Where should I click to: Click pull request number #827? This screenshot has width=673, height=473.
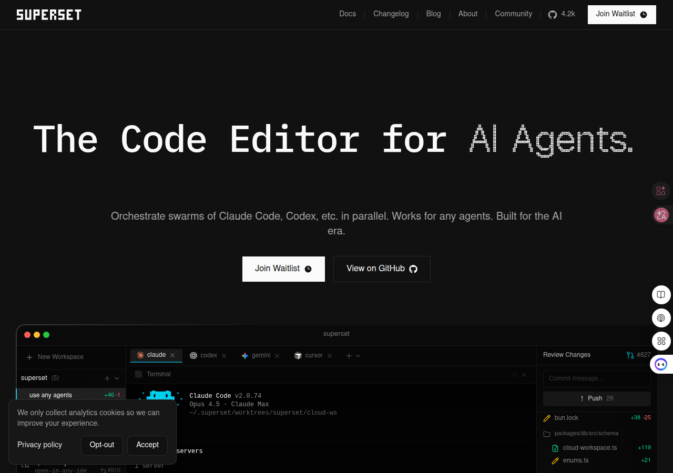tap(644, 355)
